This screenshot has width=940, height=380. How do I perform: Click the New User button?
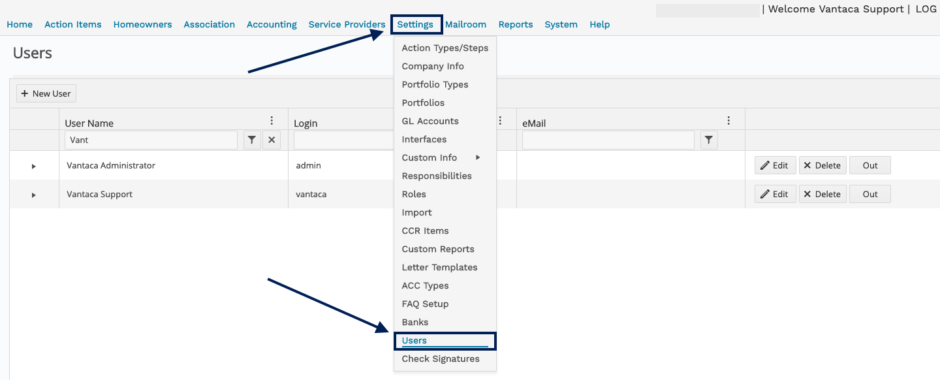tap(46, 93)
